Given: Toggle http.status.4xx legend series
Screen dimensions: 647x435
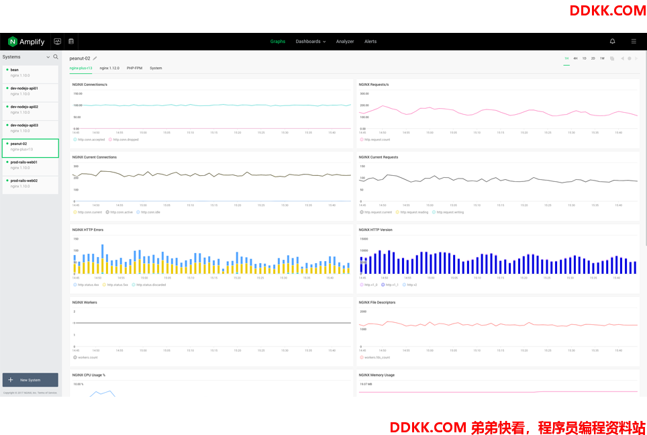Looking at the screenshot, I should (x=86, y=285).
